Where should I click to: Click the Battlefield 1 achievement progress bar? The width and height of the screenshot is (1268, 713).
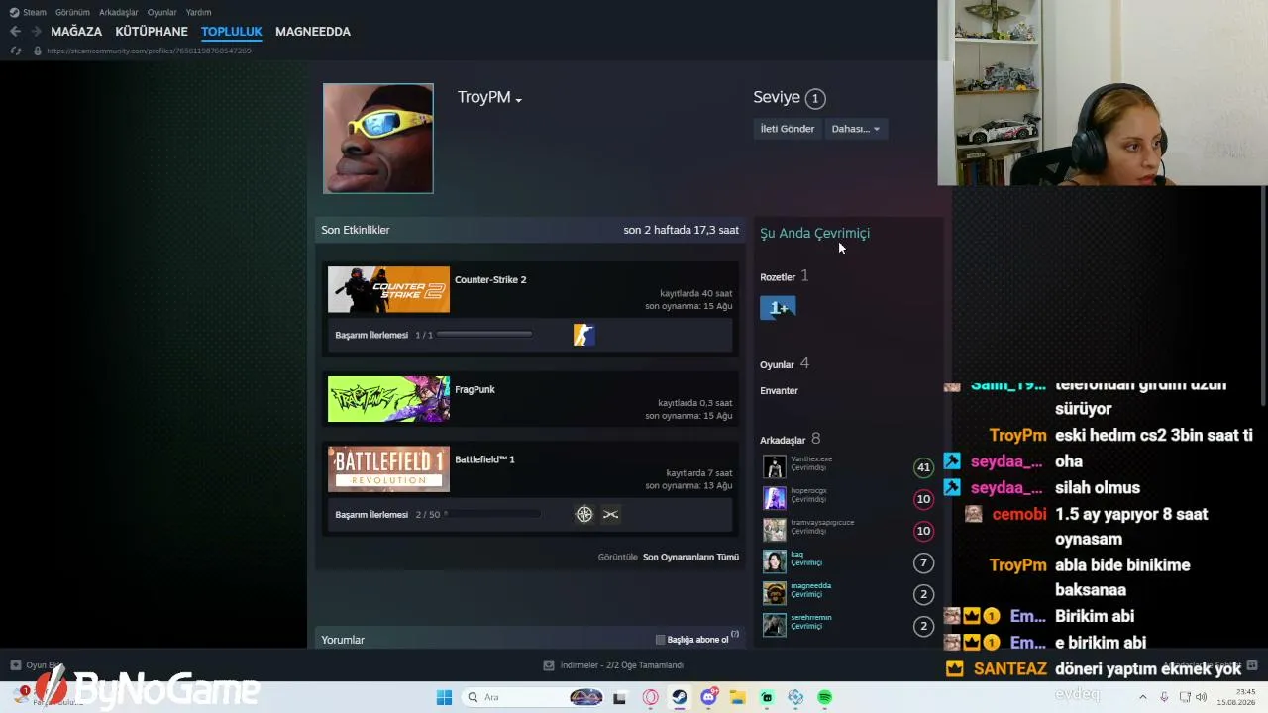click(x=492, y=514)
